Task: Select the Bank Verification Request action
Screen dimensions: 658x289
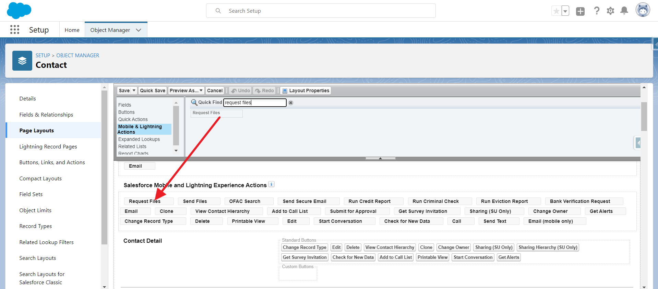Action: [x=584, y=201]
